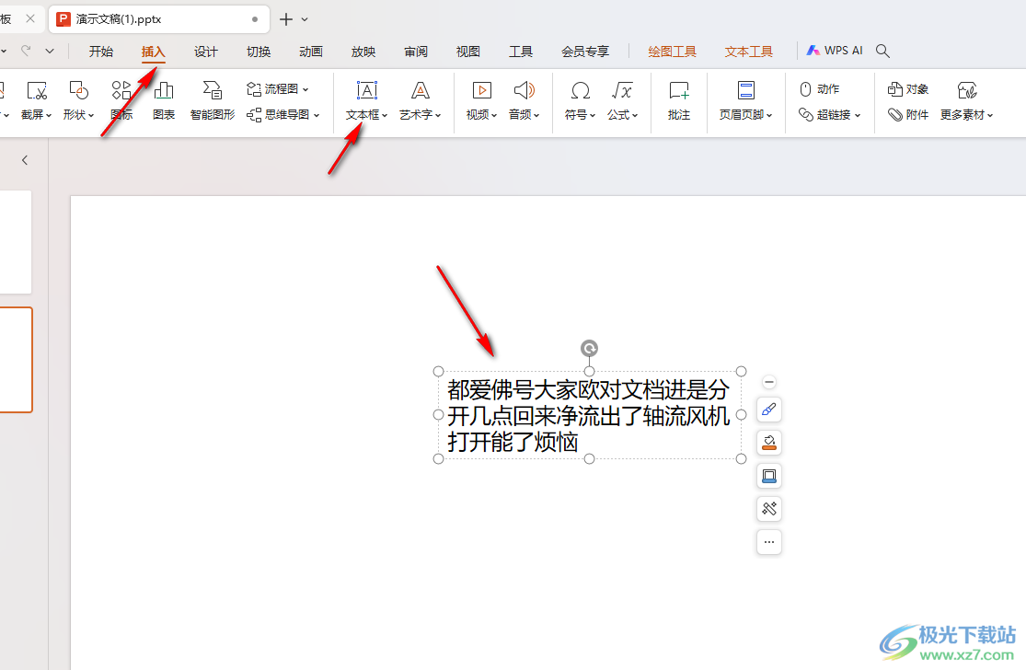
Task: Open floating shape fill icon
Action: pyautogui.click(x=769, y=443)
